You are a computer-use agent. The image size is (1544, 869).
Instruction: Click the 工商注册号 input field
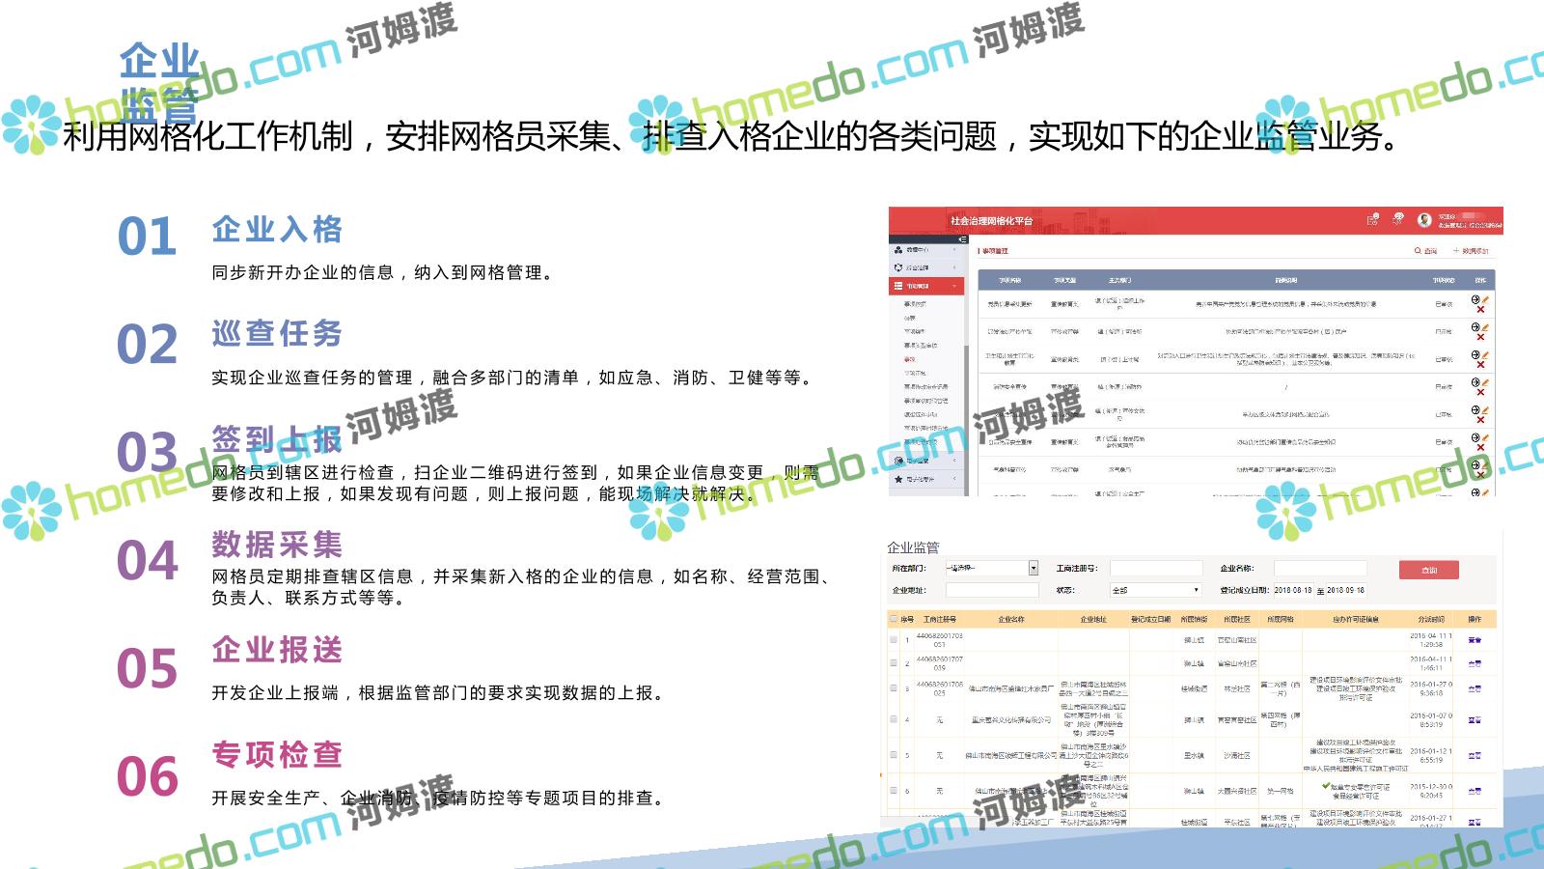click(1155, 568)
